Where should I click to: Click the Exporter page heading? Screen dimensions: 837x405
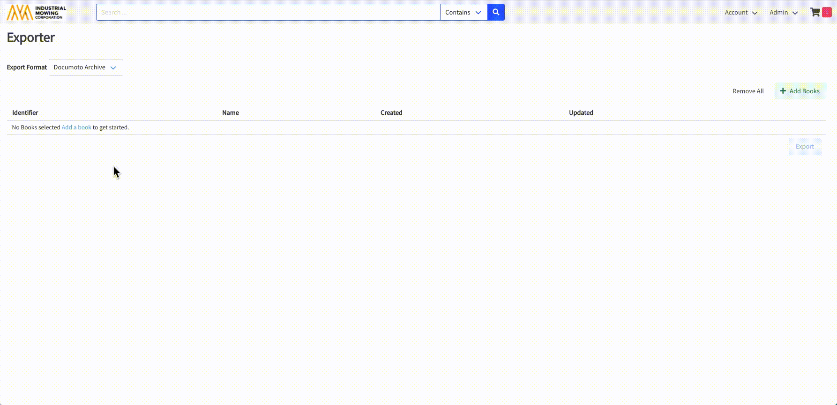(x=31, y=37)
